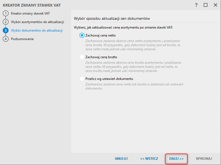Image resolution: width=221 pixels, height=165 pixels.
Task: Go back with the WSTECZ button
Action: (149, 159)
